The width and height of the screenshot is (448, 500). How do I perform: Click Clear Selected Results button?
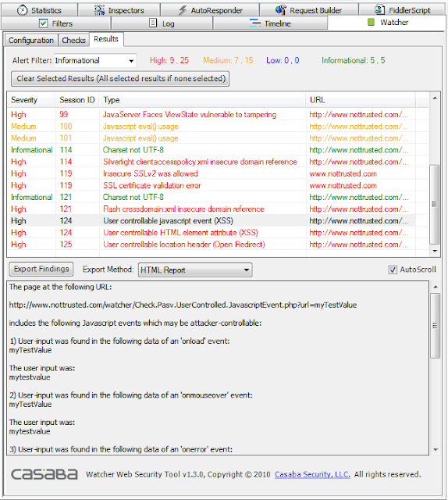(x=120, y=78)
